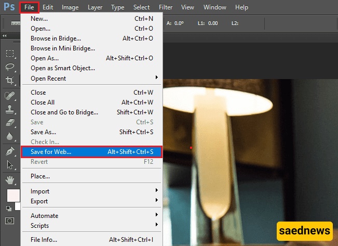The height and width of the screenshot is (246, 338).
Task: Activate the Eraser tool
Action: tap(10, 123)
